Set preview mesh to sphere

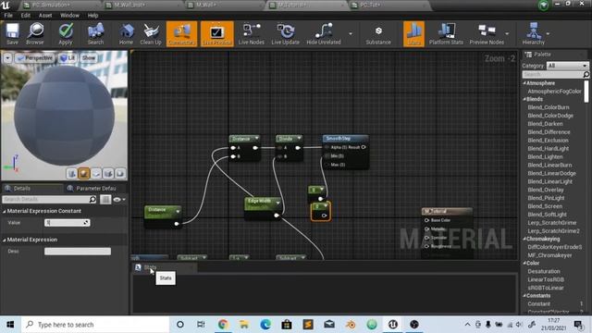click(84, 173)
